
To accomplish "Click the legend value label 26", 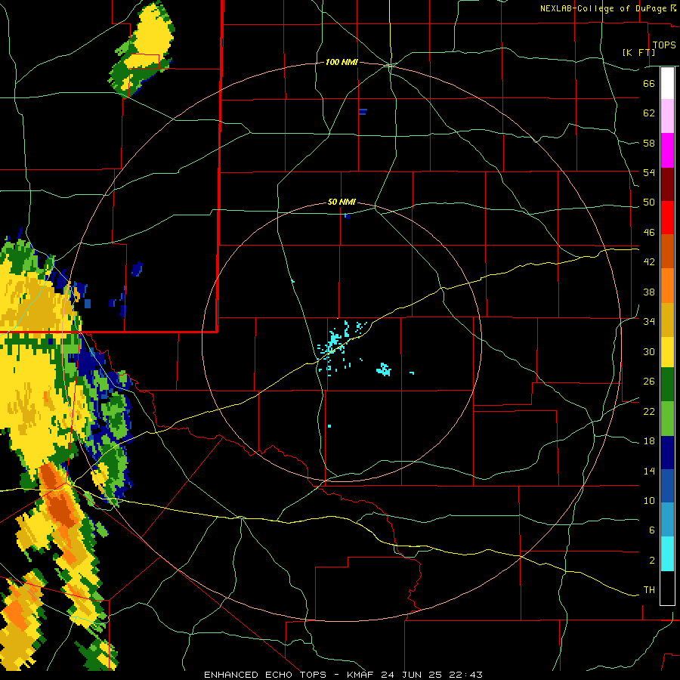I will click(x=649, y=382).
